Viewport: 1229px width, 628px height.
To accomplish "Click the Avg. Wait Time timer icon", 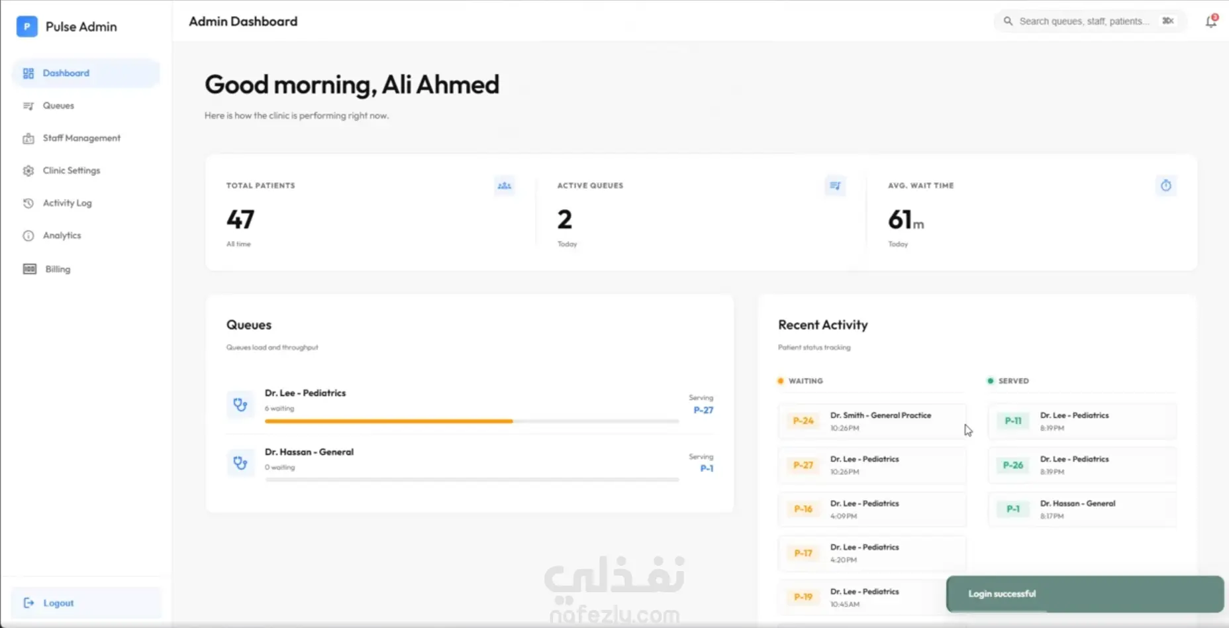I will tap(1166, 186).
